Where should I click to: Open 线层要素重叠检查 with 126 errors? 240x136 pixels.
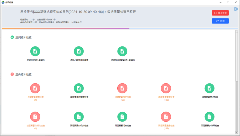[x=166, y=88]
